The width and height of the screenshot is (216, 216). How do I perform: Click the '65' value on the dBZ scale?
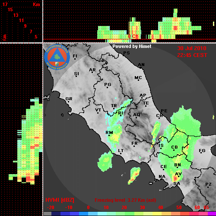coord(206,207)
